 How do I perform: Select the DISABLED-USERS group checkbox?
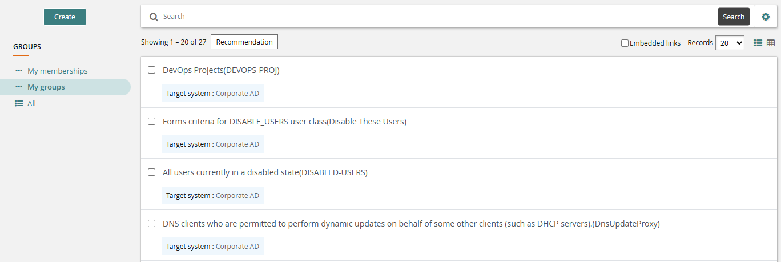click(152, 172)
